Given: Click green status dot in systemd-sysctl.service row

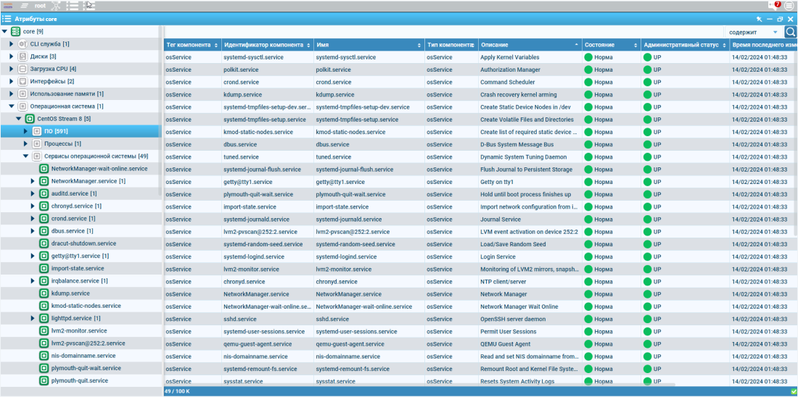Looking at the screenshot, I should 588,57.
